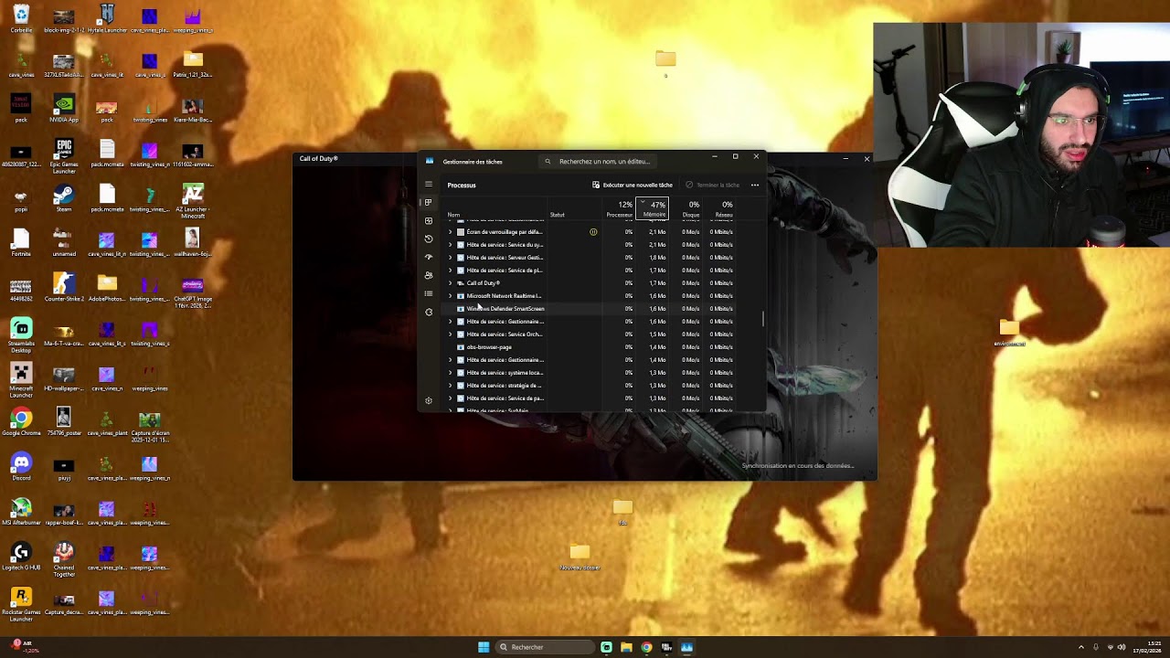Select the Chained Together desktop icon
1170x658 pixels.
click(64, 558)
